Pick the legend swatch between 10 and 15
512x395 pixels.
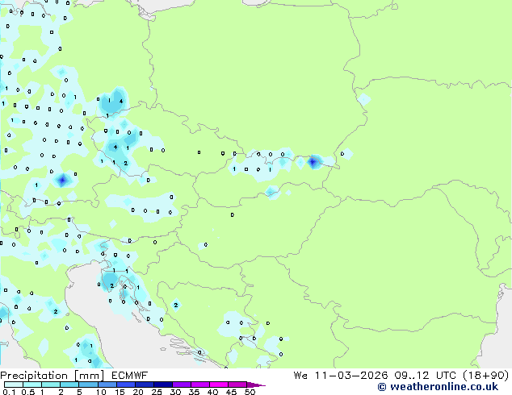pos(107,385)
